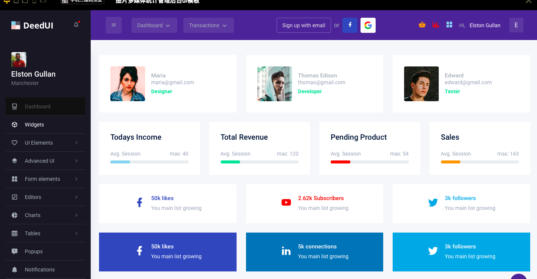
Task: Click Maria's profile photo thumbnail
Action: point(128,84)
